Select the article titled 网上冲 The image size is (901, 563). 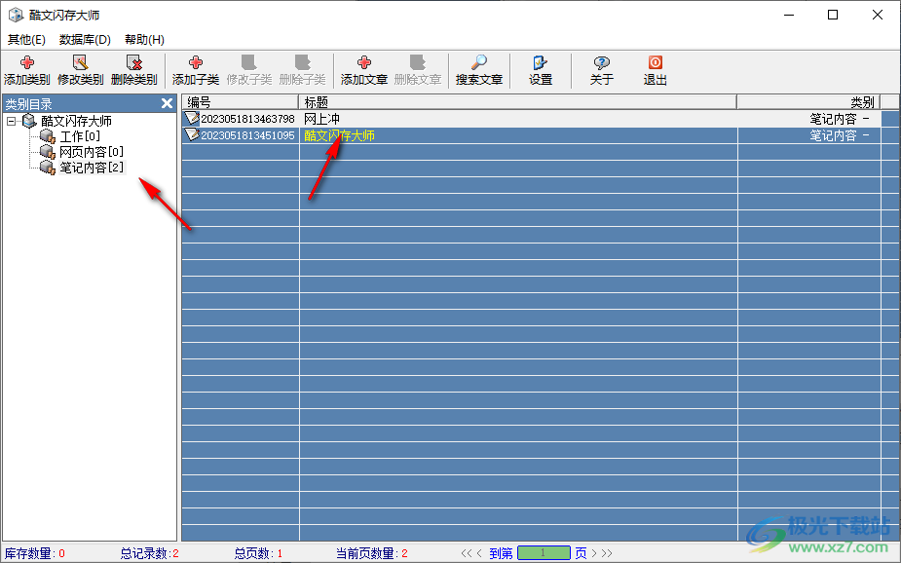coord(321,119)
